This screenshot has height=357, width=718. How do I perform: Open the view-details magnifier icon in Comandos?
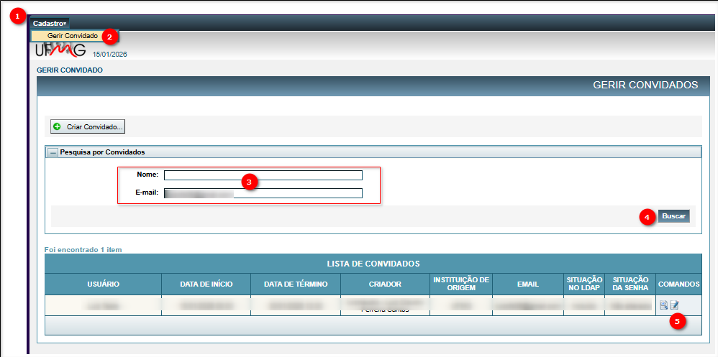click(x=663, y=305)
